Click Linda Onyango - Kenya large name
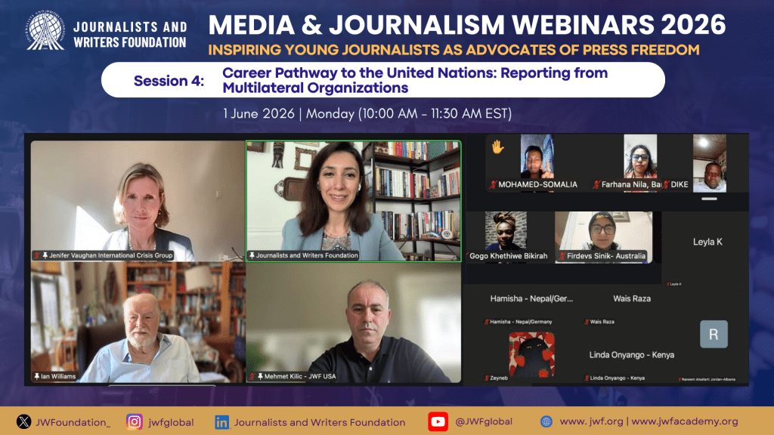This screenshot has height=435, width=774. [x=632, y=355]
